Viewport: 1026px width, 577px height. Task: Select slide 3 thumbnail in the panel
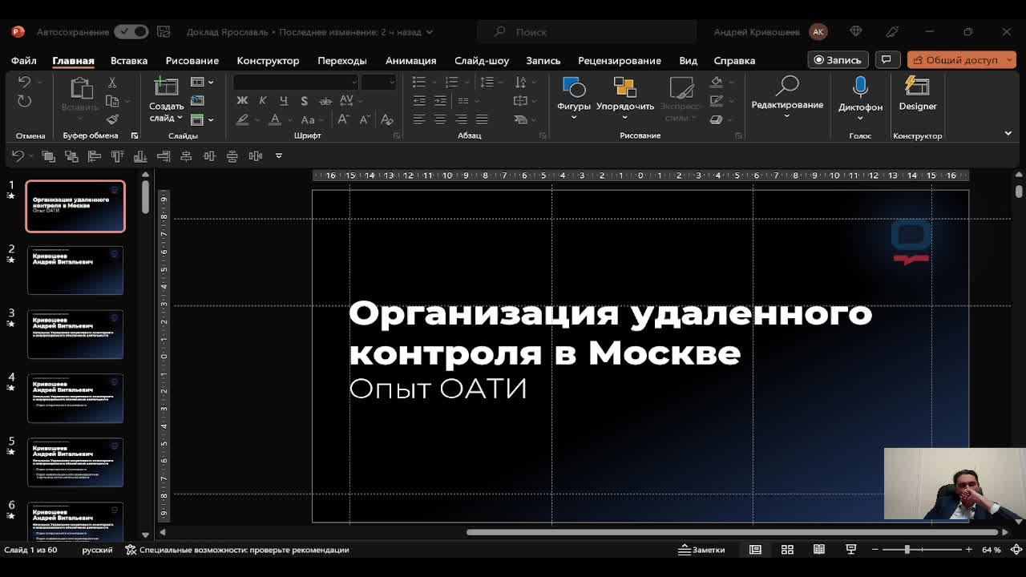(75, 334)
